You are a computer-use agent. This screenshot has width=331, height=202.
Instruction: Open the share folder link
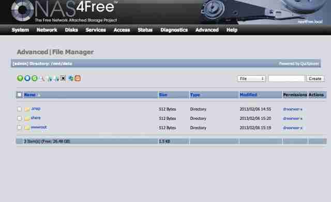36,118
